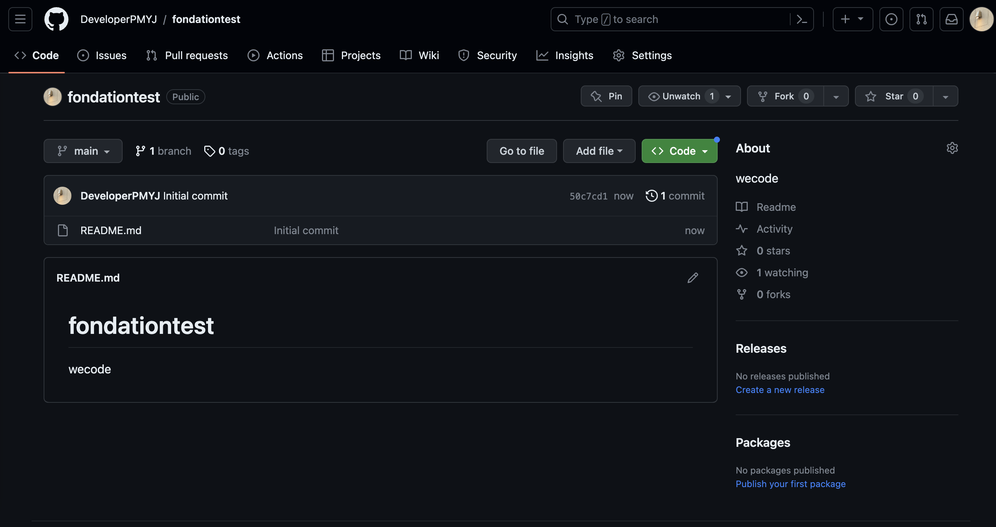Edit README with pencil icon
This screenshot has width=996, height=527.
coord(693,278)
